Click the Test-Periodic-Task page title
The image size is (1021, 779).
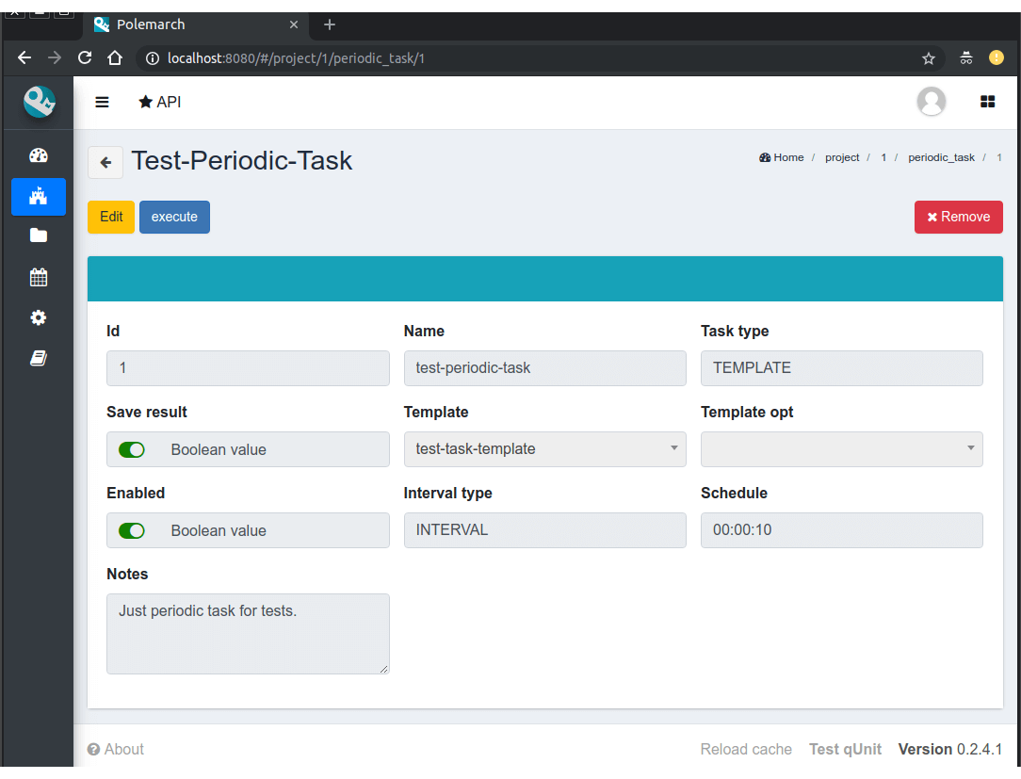coord(241,161)
